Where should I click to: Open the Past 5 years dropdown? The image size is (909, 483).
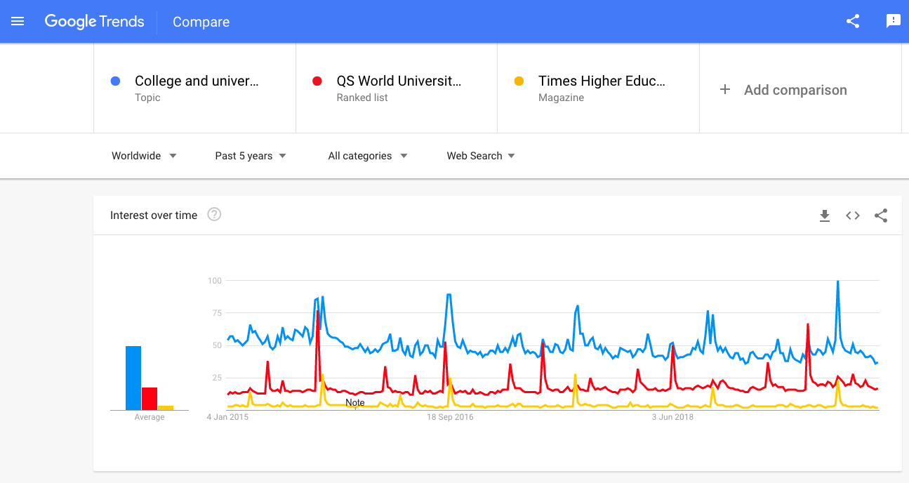pos(251,156)
